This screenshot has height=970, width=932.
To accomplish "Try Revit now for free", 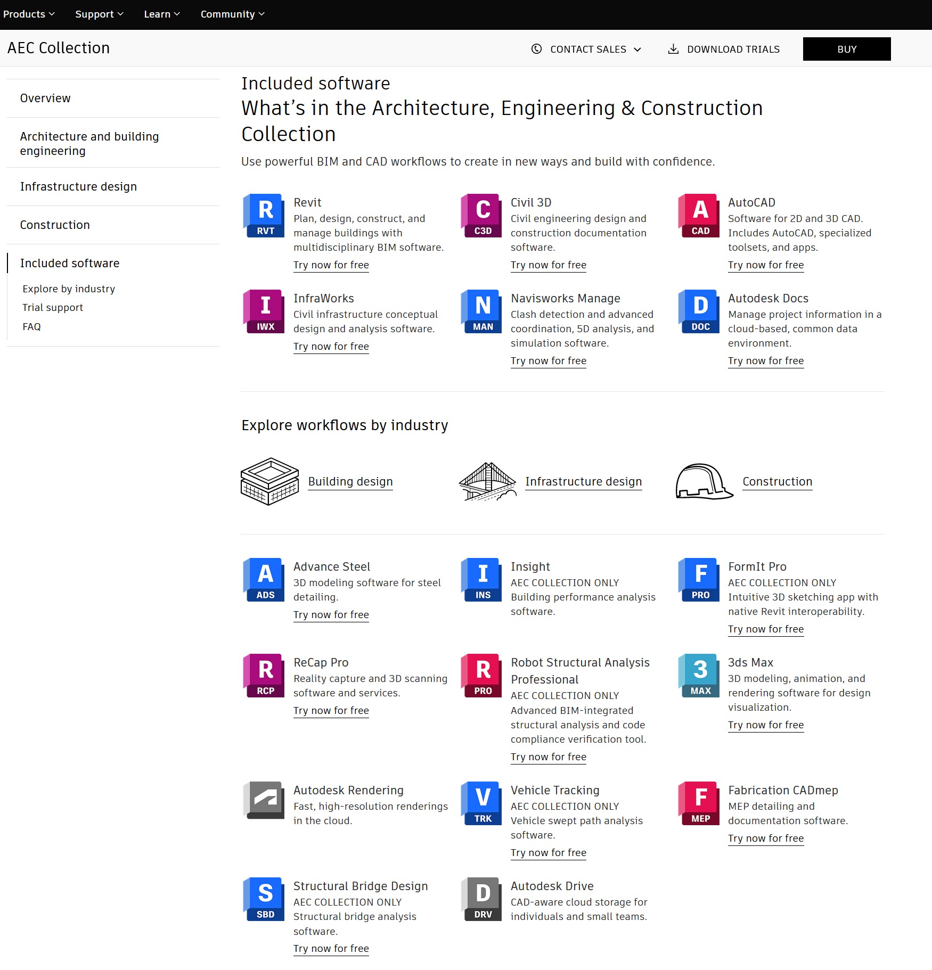I will [x=331, y=265].
